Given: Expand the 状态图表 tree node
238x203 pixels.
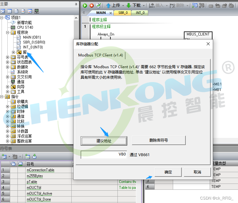Looking at the screenshot, I should 7,62.
